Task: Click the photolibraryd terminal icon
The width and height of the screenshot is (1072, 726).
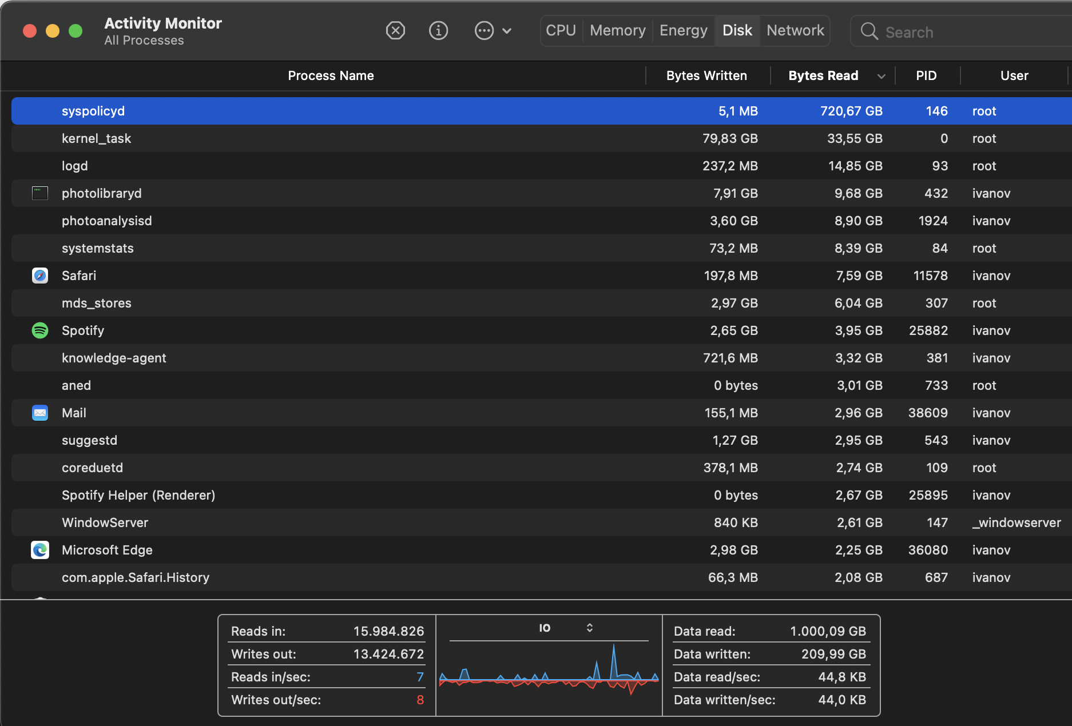Action: [x=40, y=193]
